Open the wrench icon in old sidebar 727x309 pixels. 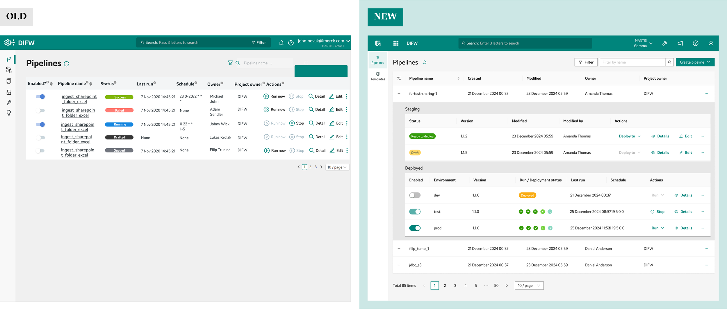point(9,103)
